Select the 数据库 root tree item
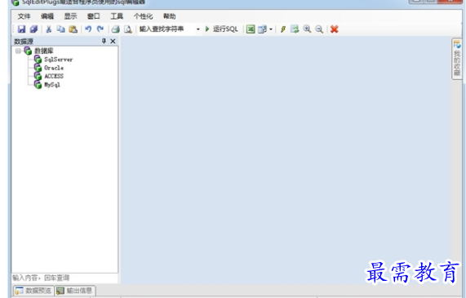 pyautogui.click(x=44, y=51)
